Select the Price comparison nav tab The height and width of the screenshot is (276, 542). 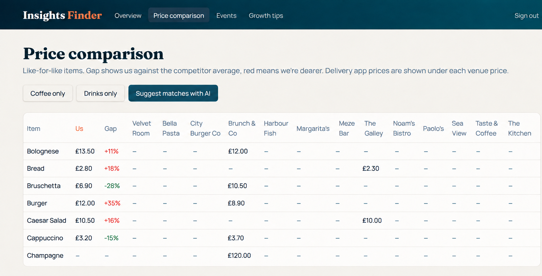[x=179, y=15]
